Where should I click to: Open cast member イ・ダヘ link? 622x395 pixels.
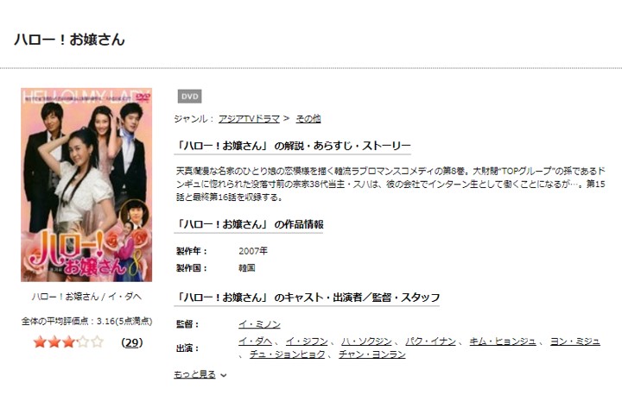tap(255, 342)
